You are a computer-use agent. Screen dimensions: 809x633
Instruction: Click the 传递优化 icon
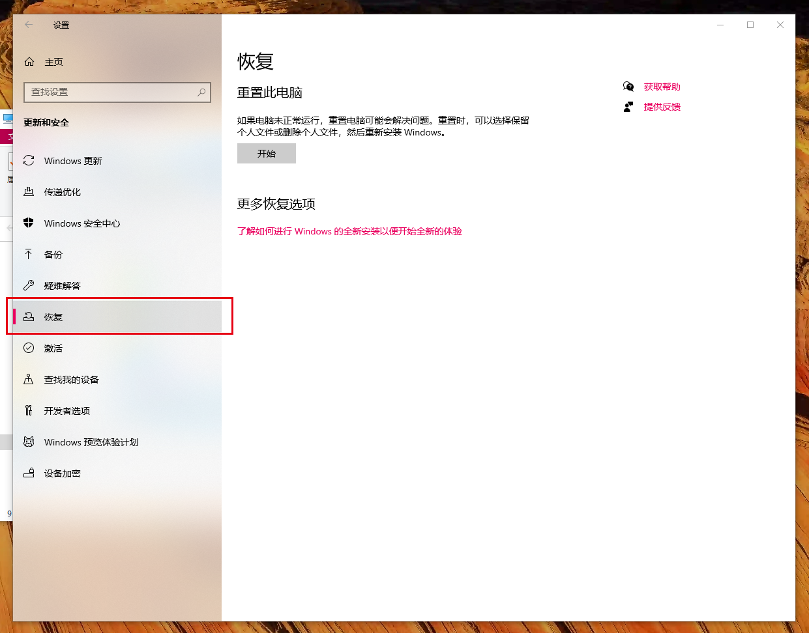coord(29,191)
